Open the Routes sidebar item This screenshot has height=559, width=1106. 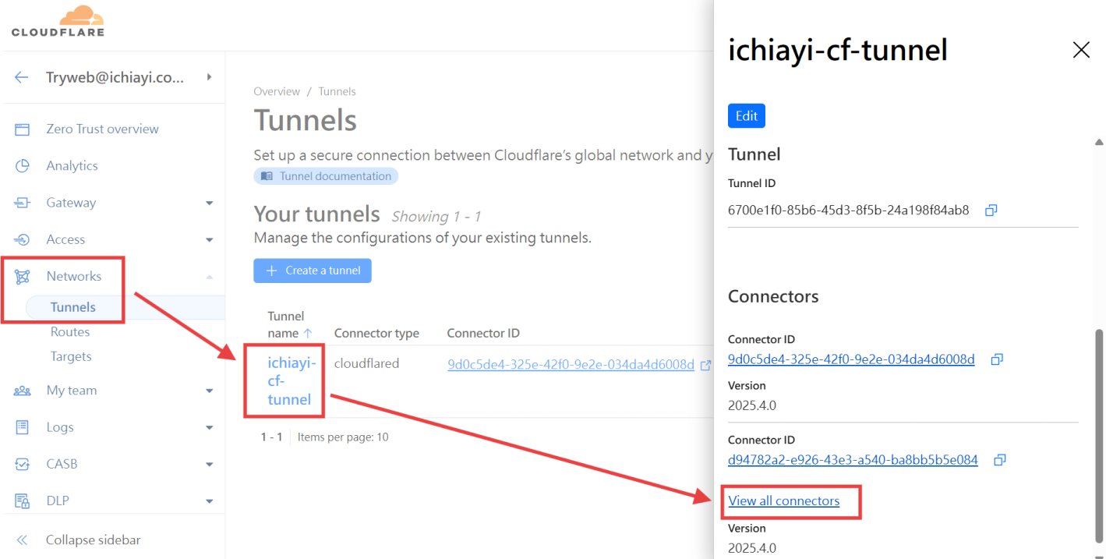tap(70, 331)
